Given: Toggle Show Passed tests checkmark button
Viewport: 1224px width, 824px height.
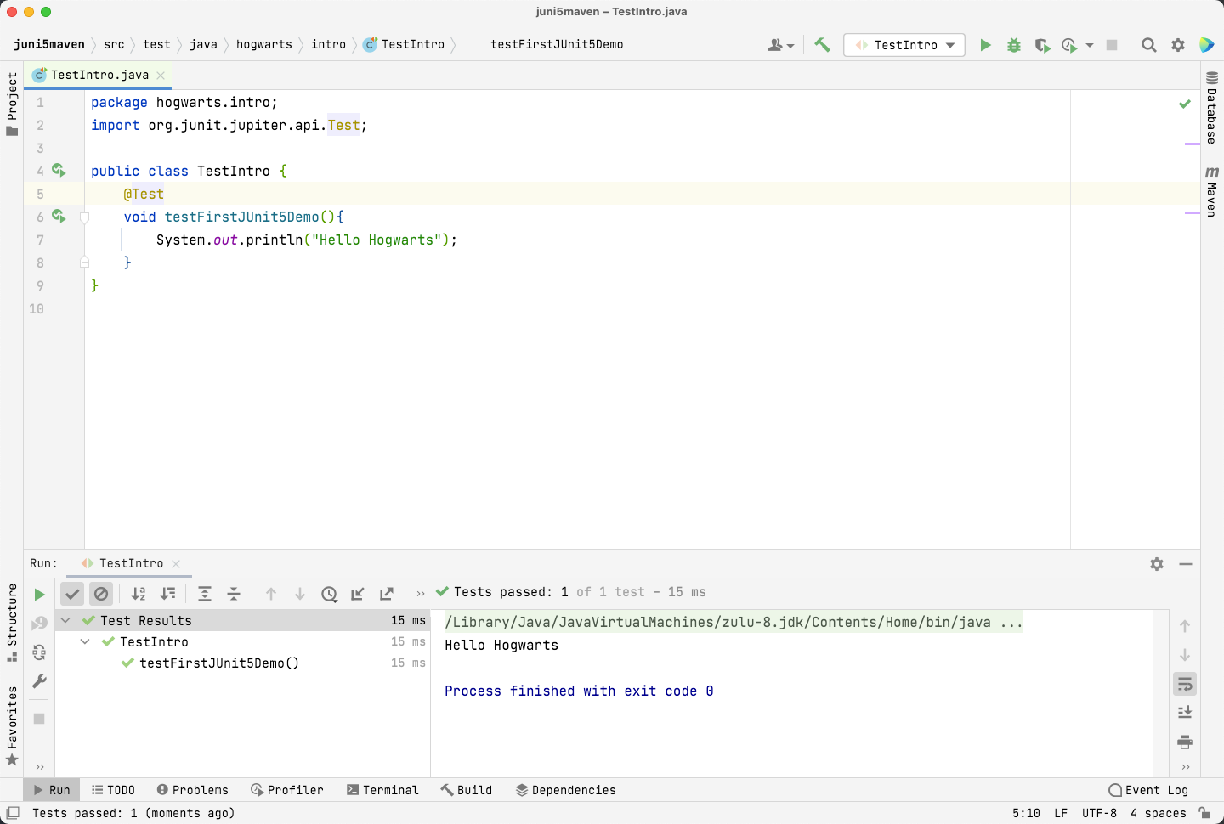Looking at the screenshot, I should (x=72, y=594).
